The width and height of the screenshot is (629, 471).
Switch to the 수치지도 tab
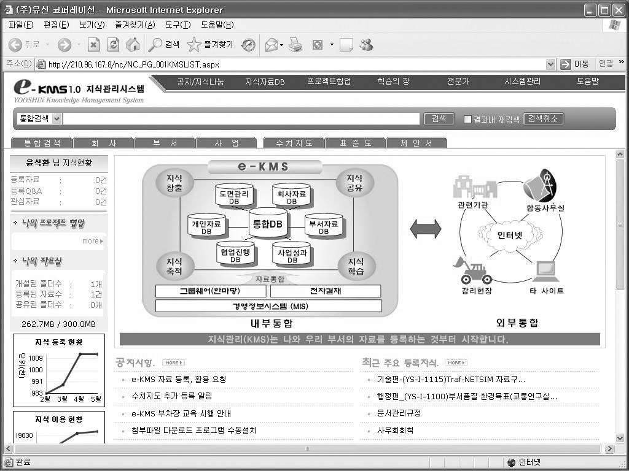(x=294, y=143)
